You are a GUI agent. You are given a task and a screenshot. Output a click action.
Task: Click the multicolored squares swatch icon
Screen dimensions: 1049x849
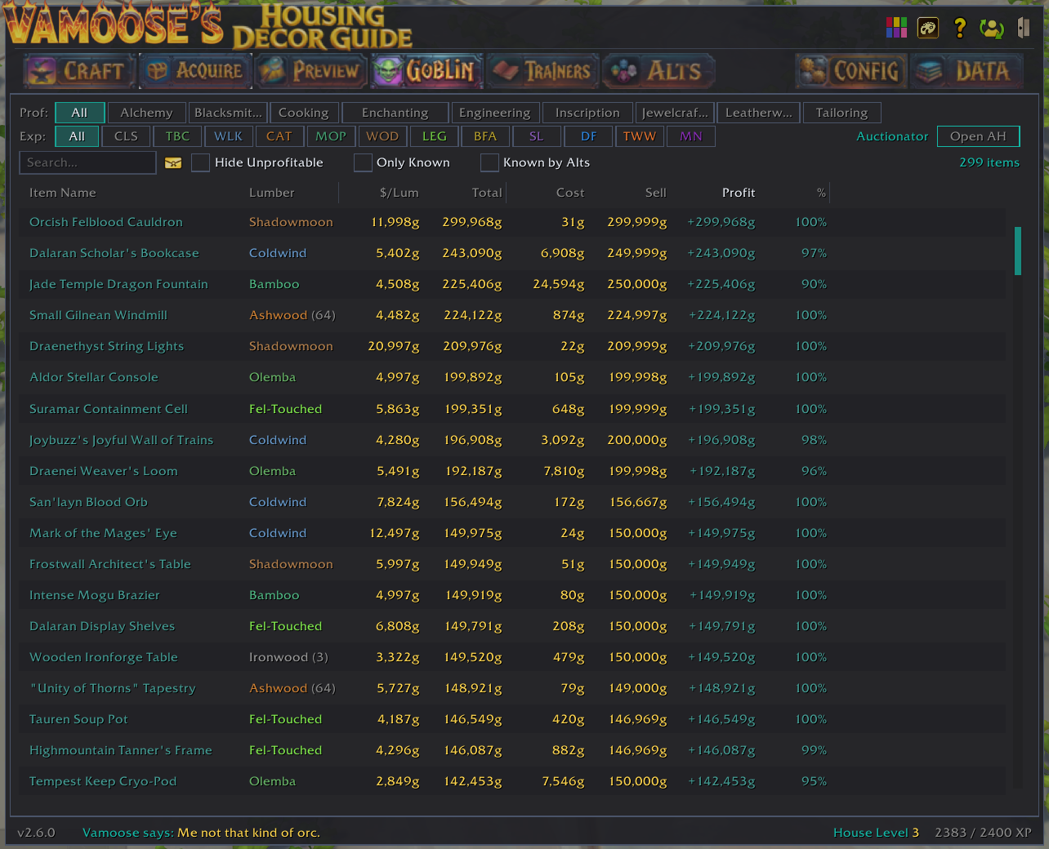(x=896, y=27)
